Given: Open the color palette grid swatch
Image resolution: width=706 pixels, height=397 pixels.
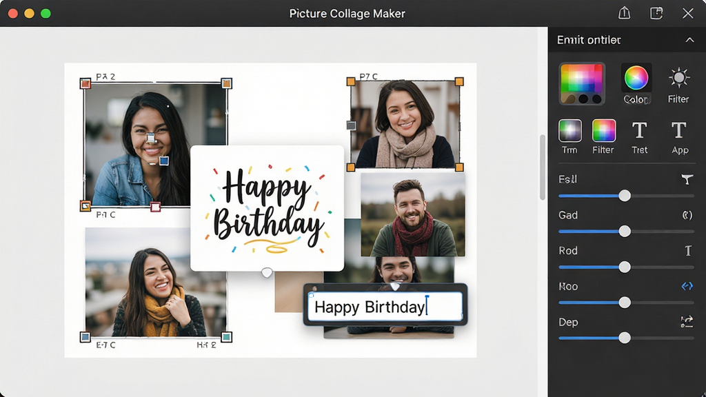Looking at the screenshot, I should [x=582, y=83].
